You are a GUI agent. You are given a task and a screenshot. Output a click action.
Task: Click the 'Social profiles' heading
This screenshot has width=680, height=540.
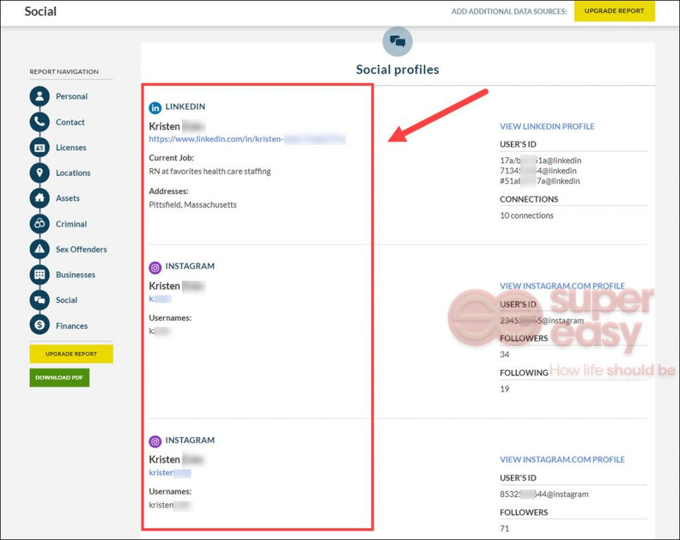click(397, 69)
